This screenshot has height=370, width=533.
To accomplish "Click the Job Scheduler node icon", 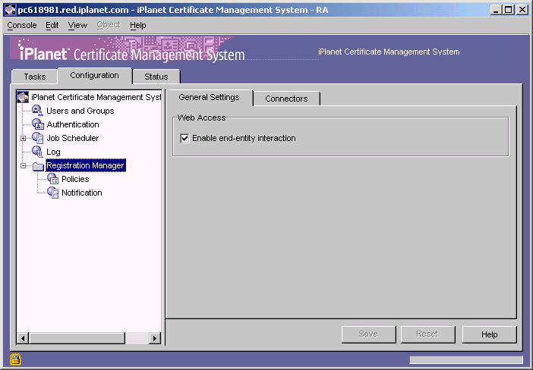I will click(38, 138).
